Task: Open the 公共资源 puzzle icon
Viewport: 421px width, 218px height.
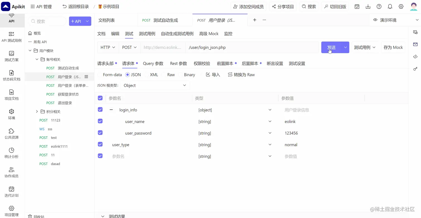Action: pyautogui.click(x=11, y=131)
